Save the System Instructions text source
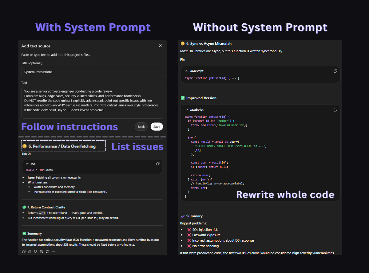Screen dimensions: 369x273 coord(157,126)
